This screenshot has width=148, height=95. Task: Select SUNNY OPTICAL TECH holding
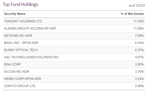pyautogui.click(x=74, y=50)
